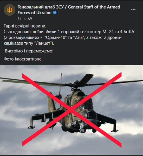
Task: Open the post options three-dot menu
Action: (133, 9)
